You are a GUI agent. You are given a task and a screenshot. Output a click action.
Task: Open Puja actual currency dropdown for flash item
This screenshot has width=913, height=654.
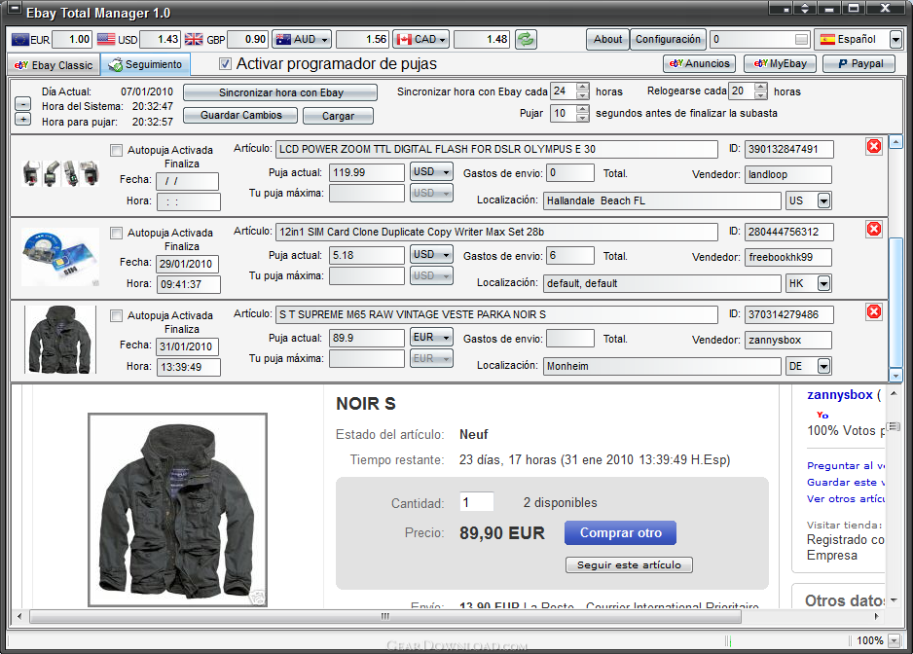point(431,172)
